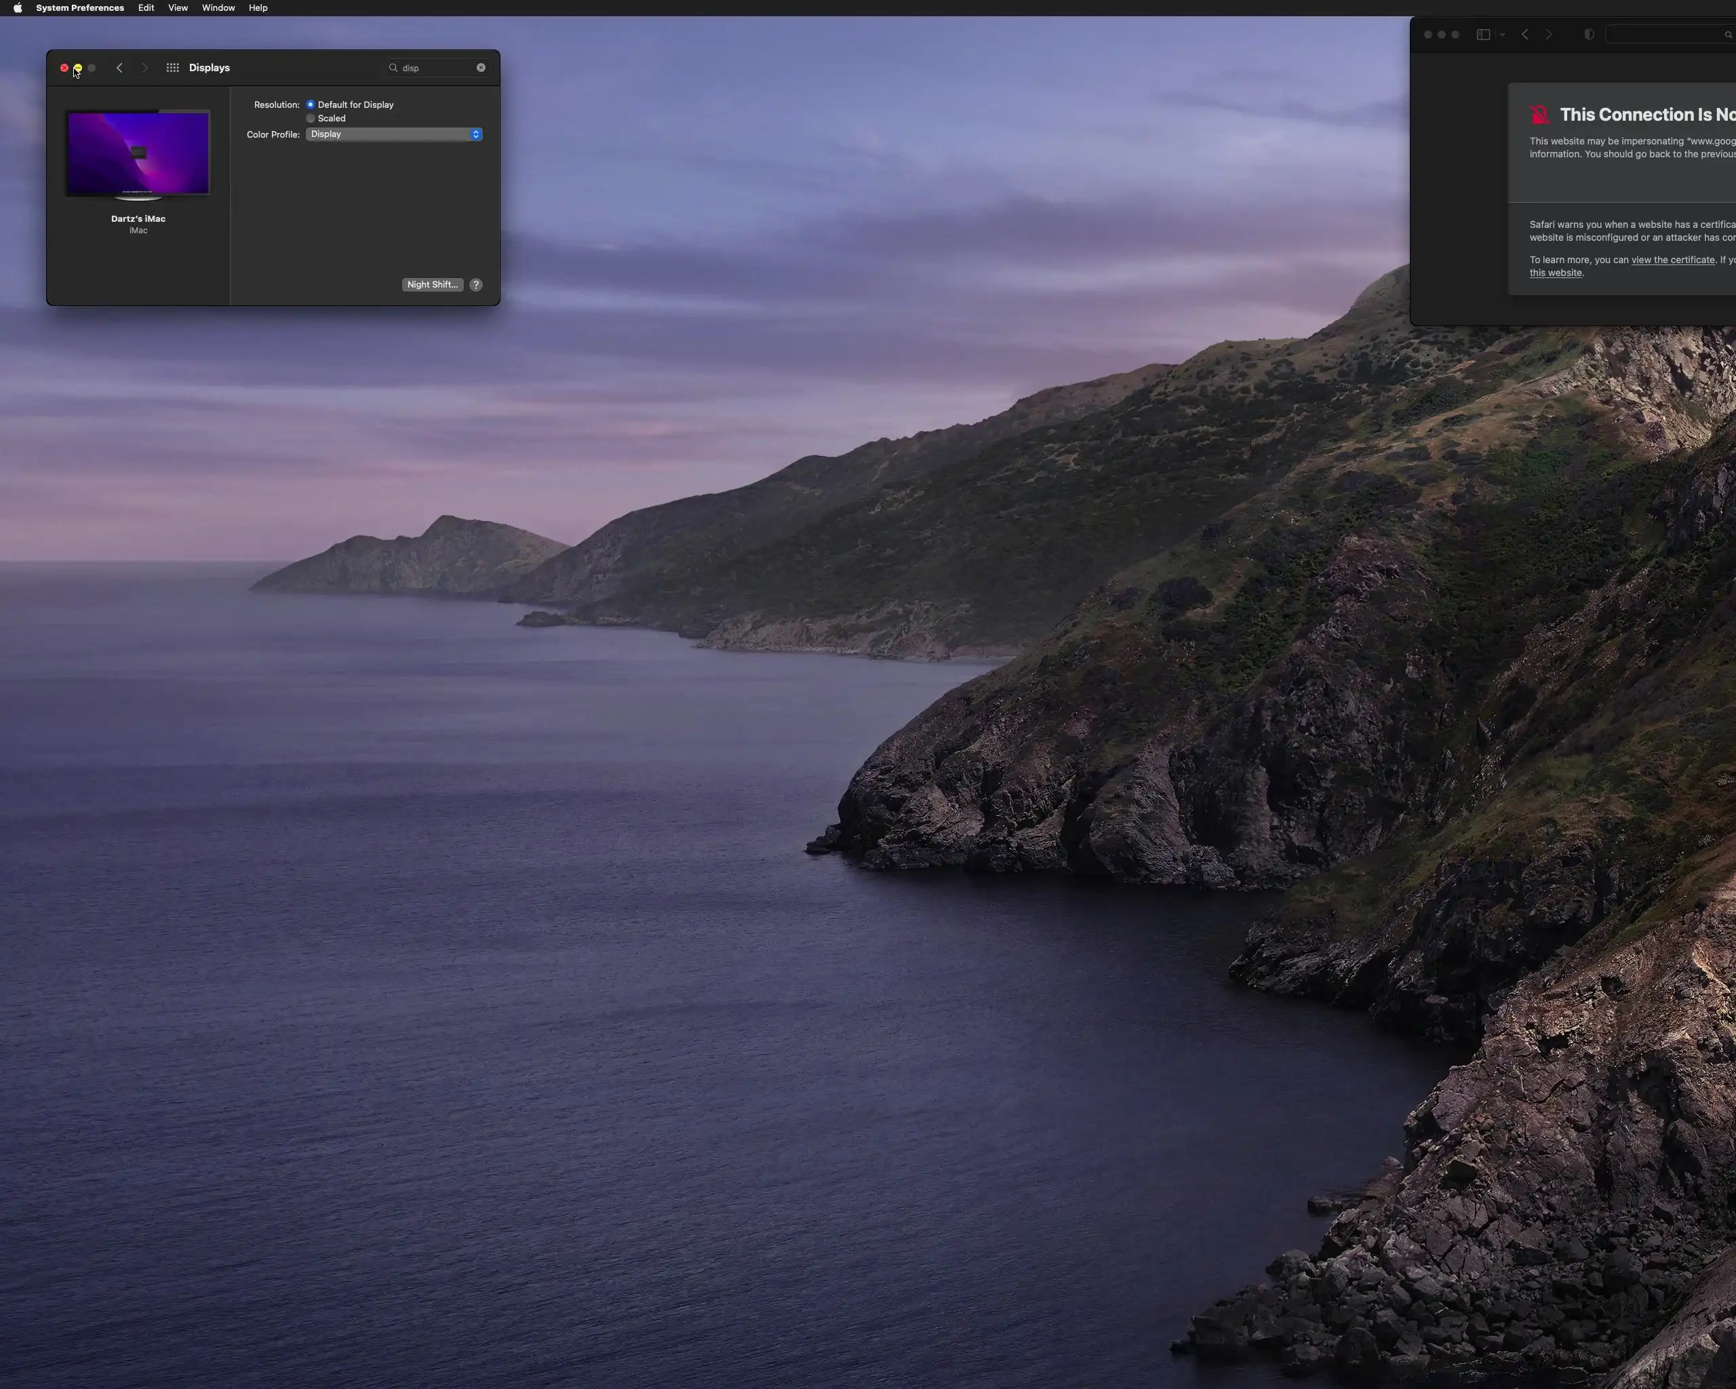Open the Displays help question mark
Image resolution: width=1736 pixels, height=1389 pixels.
476,284
